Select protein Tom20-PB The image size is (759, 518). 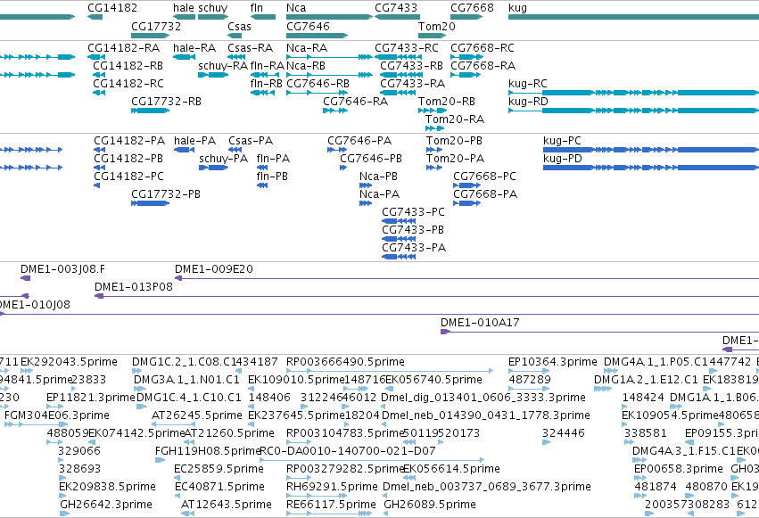point(455,141)
